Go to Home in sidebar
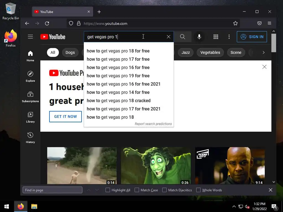 tap(30, 56)
